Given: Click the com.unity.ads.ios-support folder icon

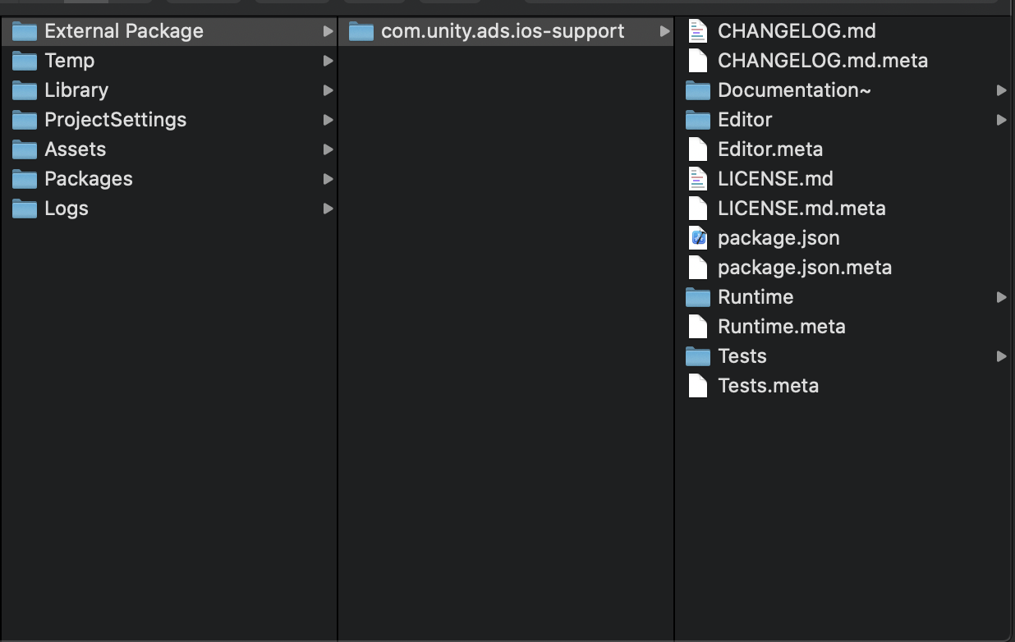Looking at the screenshot, I should (361, 31).
